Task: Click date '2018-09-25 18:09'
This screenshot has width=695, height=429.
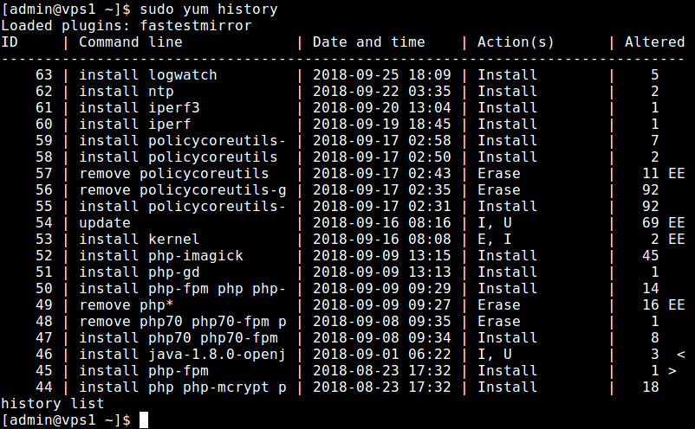Action: [x=382, y=74]
